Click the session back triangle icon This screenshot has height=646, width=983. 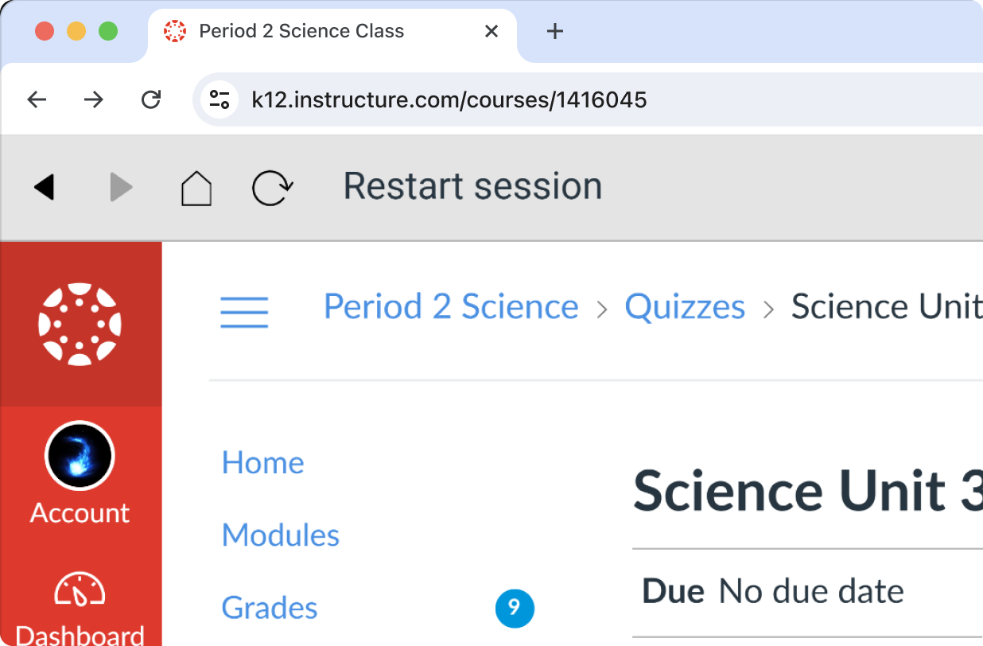pos(45,188)
